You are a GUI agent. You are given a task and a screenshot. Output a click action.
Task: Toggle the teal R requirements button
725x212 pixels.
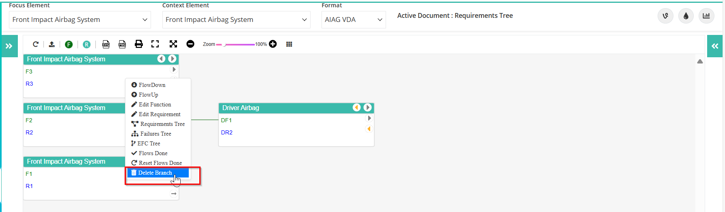tap(86, 44)
